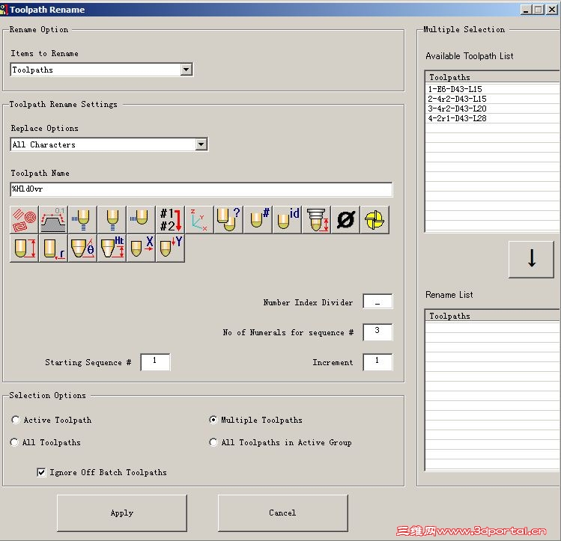Screen dimensions: 561x541
Task: Move selected toolpaths down to Rename List
Action: coord(531,259)
